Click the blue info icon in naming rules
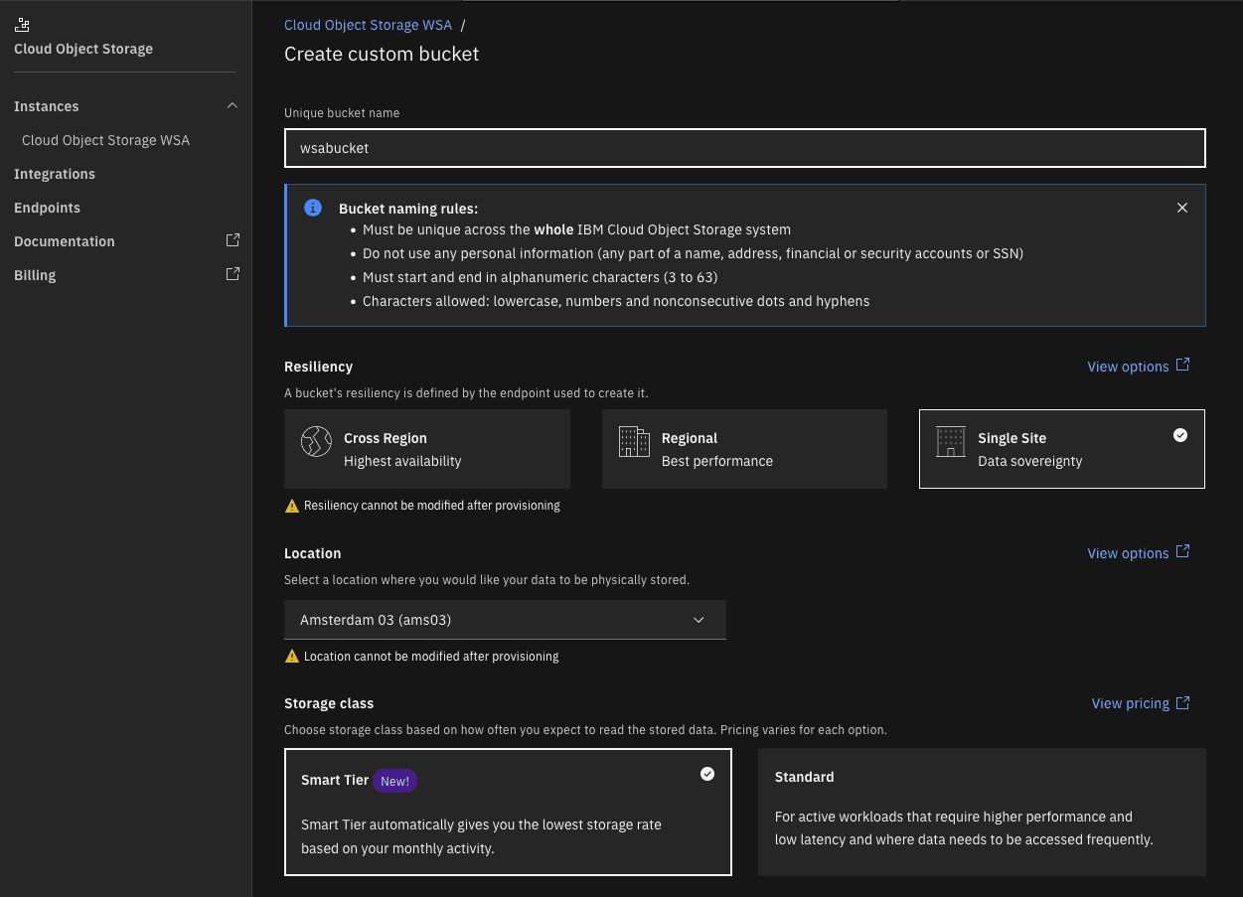Viewport: 1243px width, 897px height. (x=313, y=208)
